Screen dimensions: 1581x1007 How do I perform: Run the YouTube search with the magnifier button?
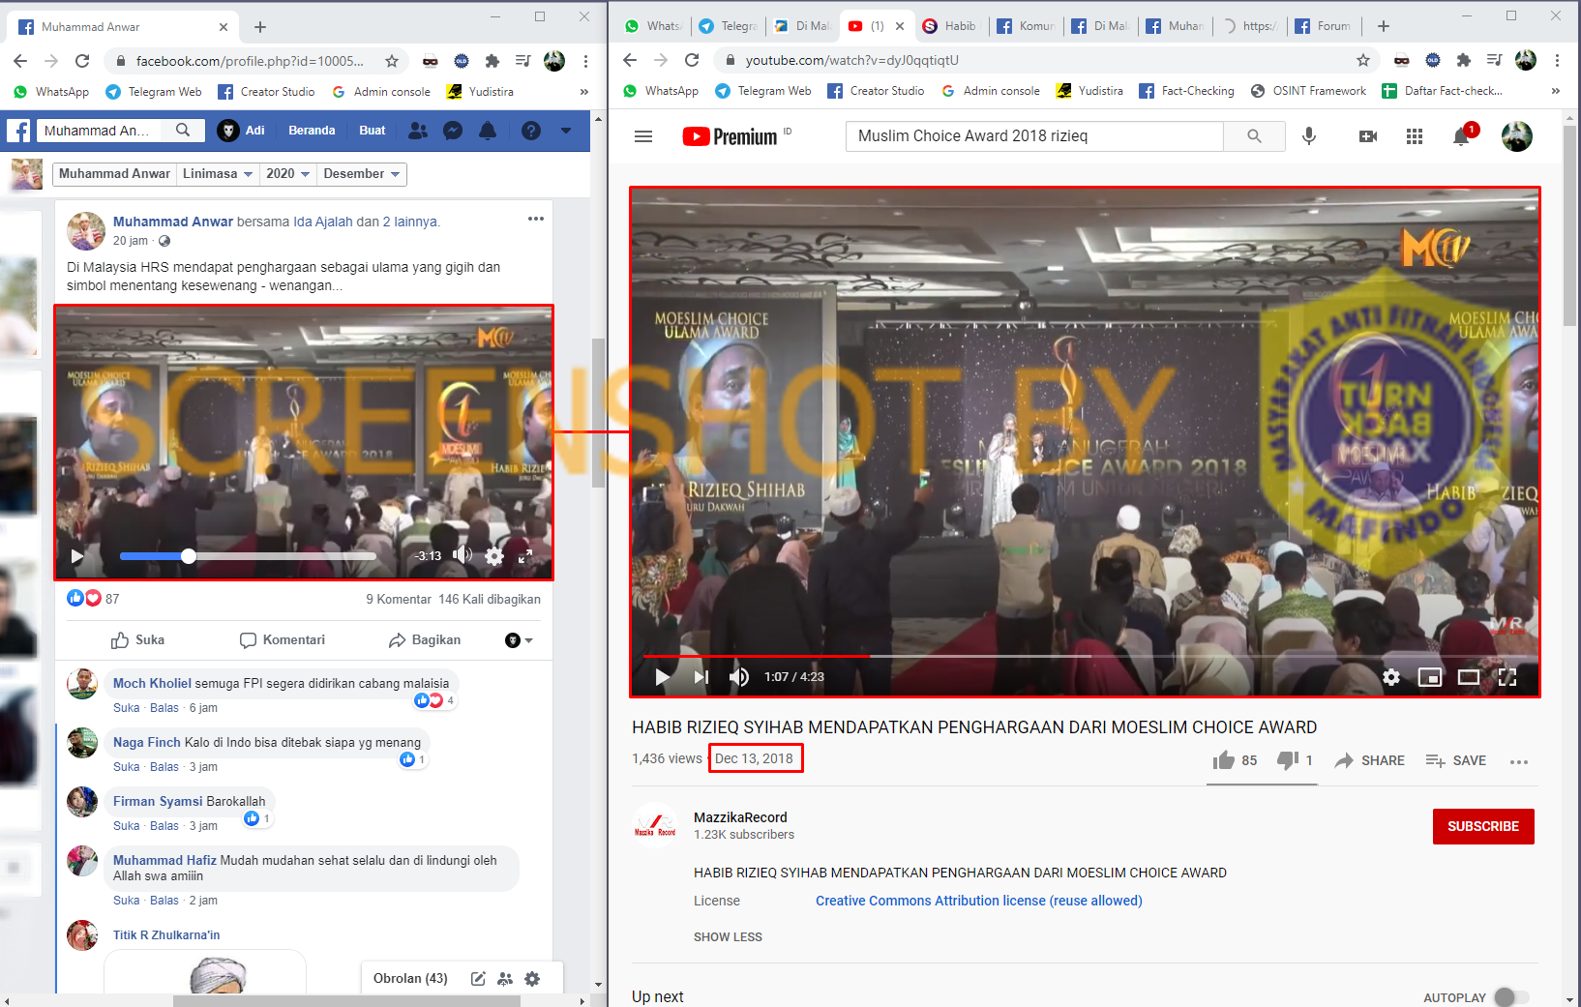pyautogui.click(x=1254, y=136)
